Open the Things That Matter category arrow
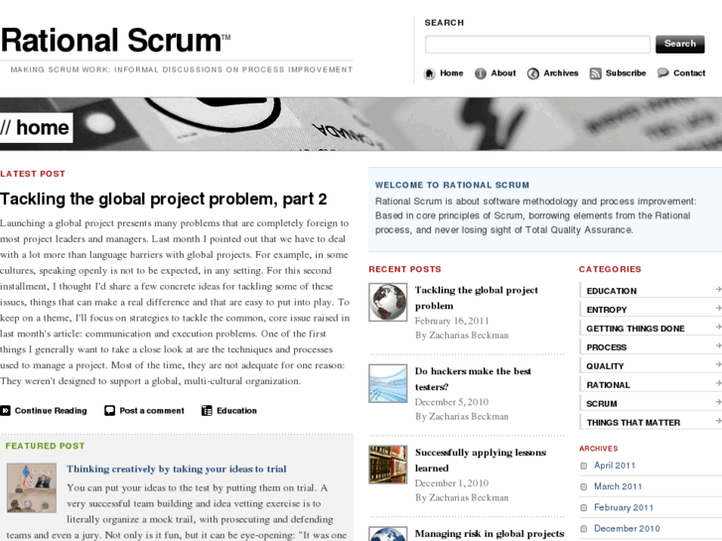This screenshot has width=722, height=541. click(718, 421)
